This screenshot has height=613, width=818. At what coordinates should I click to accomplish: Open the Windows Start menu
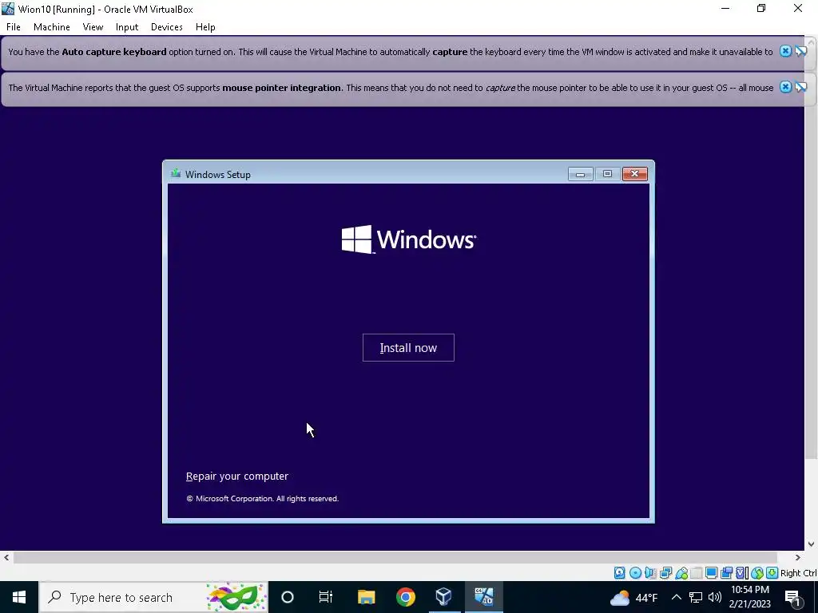[19, 597]
